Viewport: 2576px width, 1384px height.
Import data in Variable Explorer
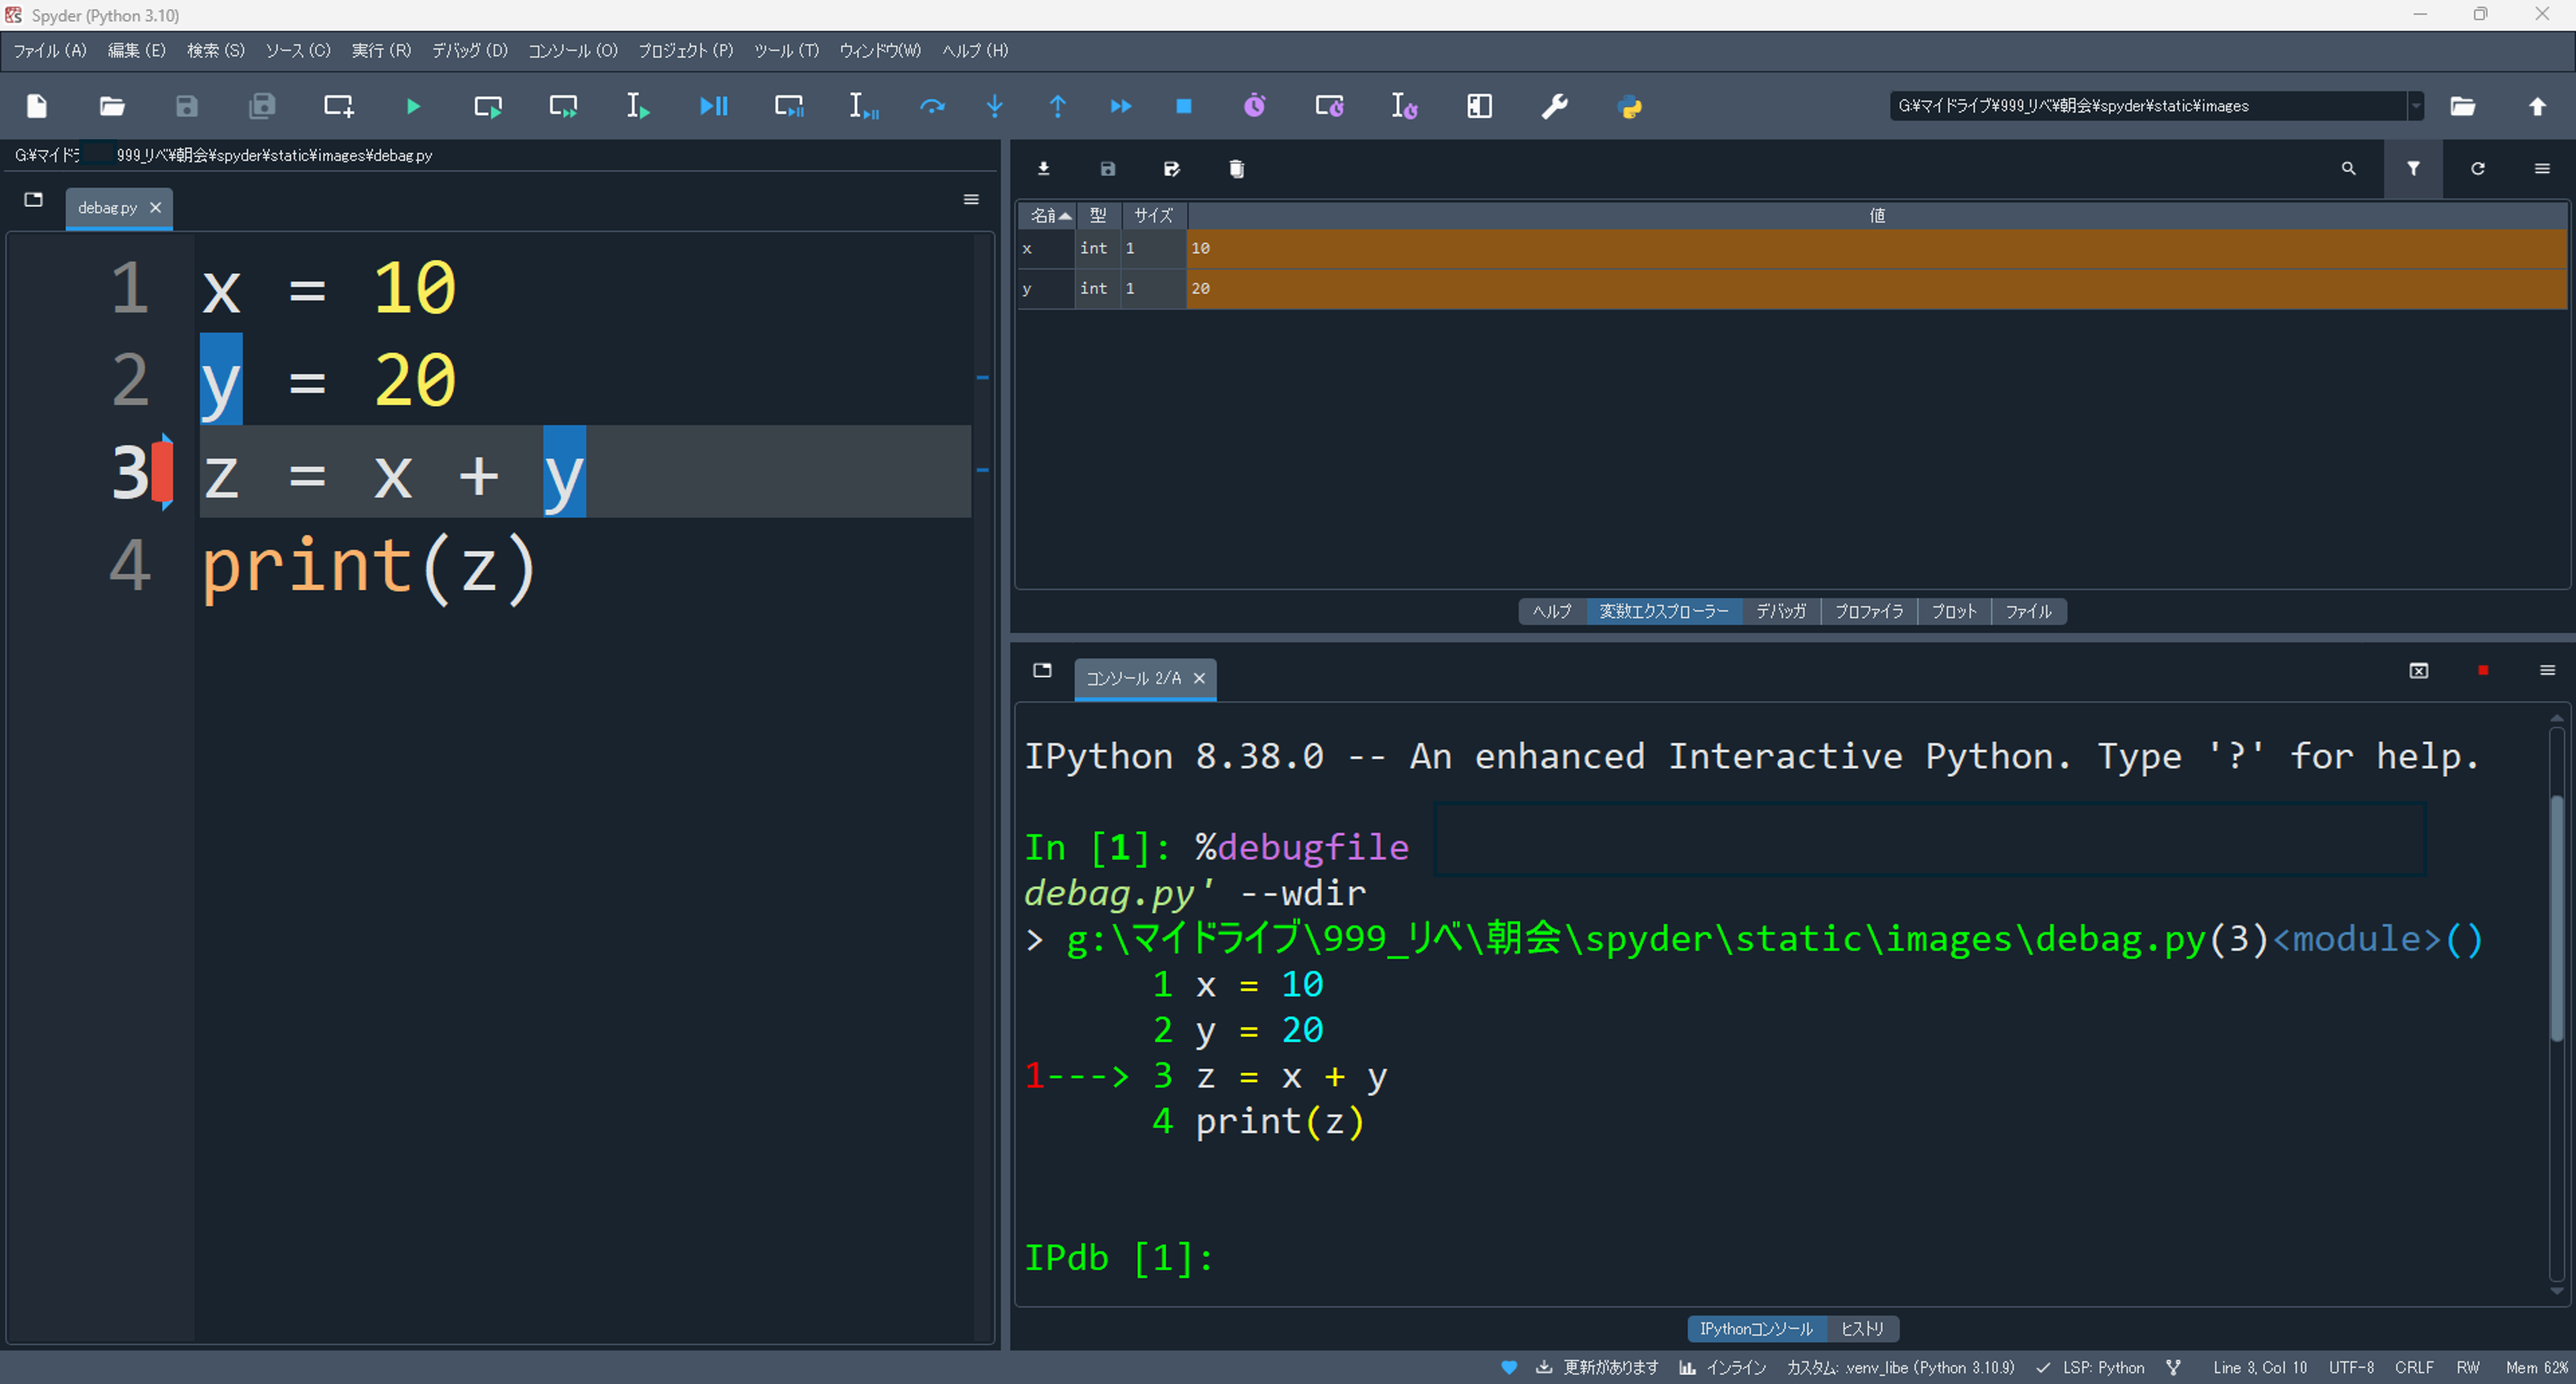[x=1043, y=169]
